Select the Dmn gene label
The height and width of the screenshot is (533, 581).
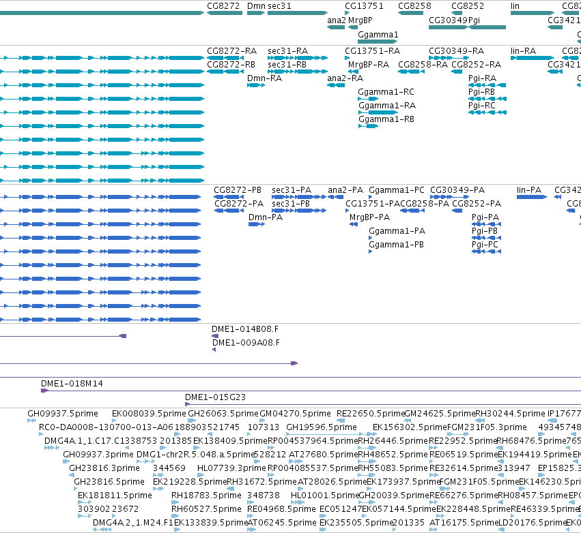click(256, 6)
